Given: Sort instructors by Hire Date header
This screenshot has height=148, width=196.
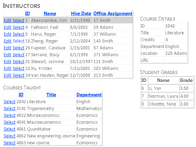Looking at the screenshot, I should click(81, 13).
